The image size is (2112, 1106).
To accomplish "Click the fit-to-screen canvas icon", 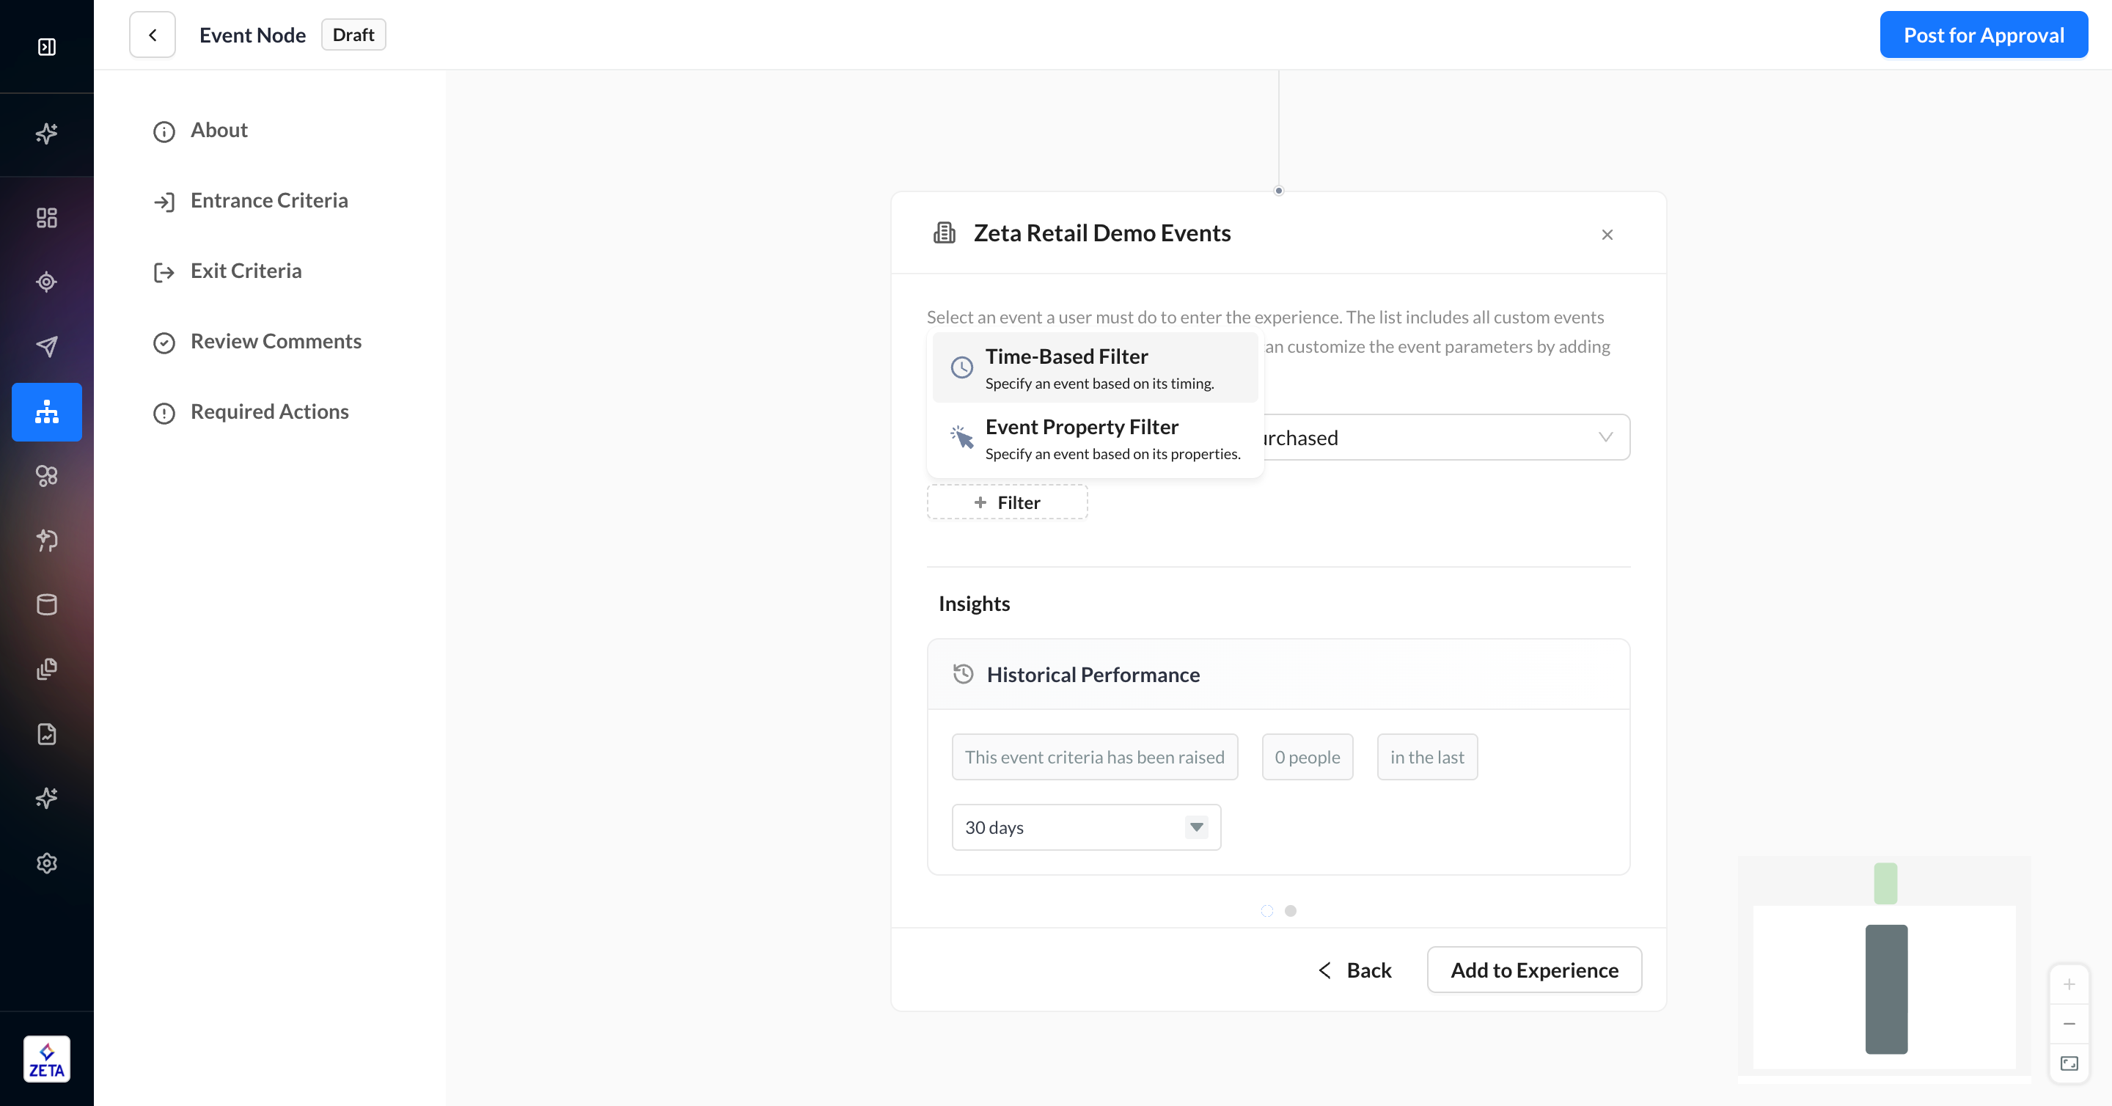I will click(x=2069, y=1063).
